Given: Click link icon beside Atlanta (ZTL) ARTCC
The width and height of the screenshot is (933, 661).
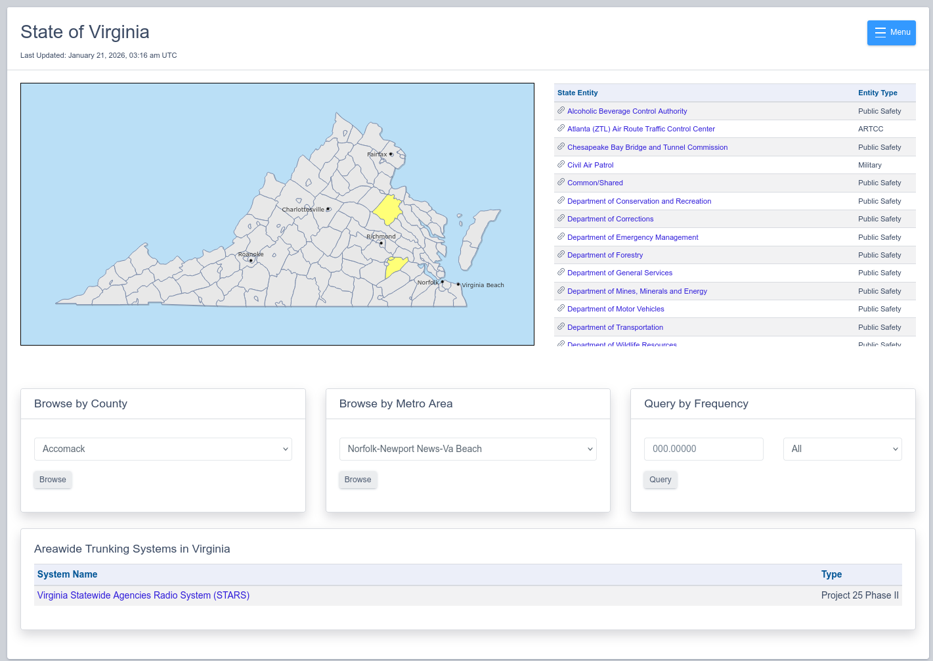Looking at the screenshot, I should point(561,128).
